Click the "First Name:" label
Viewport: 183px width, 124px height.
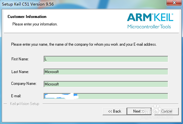(20, 59)
